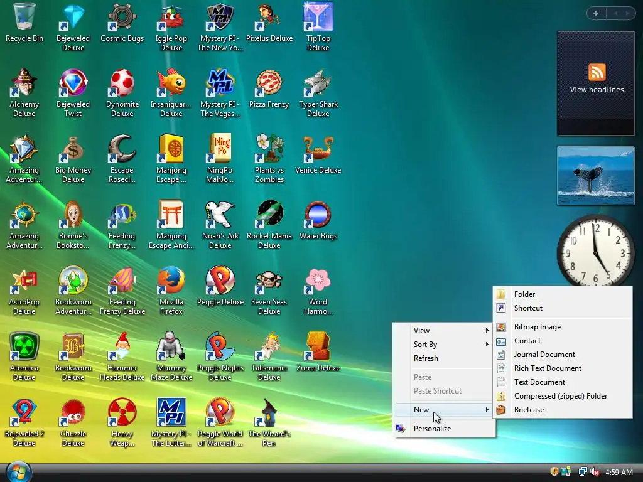Click the security shield tray icon
This screenshot has height=482, width=643.
554,472
